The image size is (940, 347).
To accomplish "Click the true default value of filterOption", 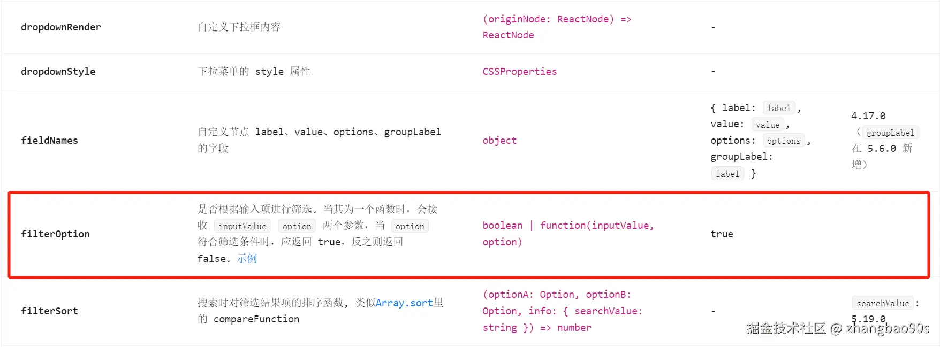I will coord(722,234).
